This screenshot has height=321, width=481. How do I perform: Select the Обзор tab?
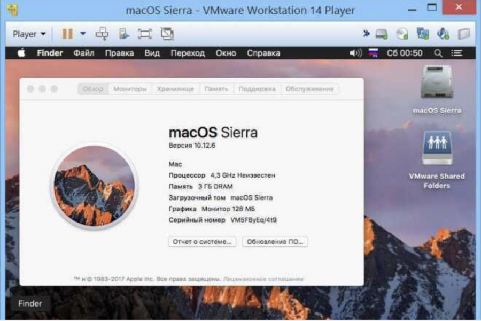pyautogui.click(x=93, y=89)
